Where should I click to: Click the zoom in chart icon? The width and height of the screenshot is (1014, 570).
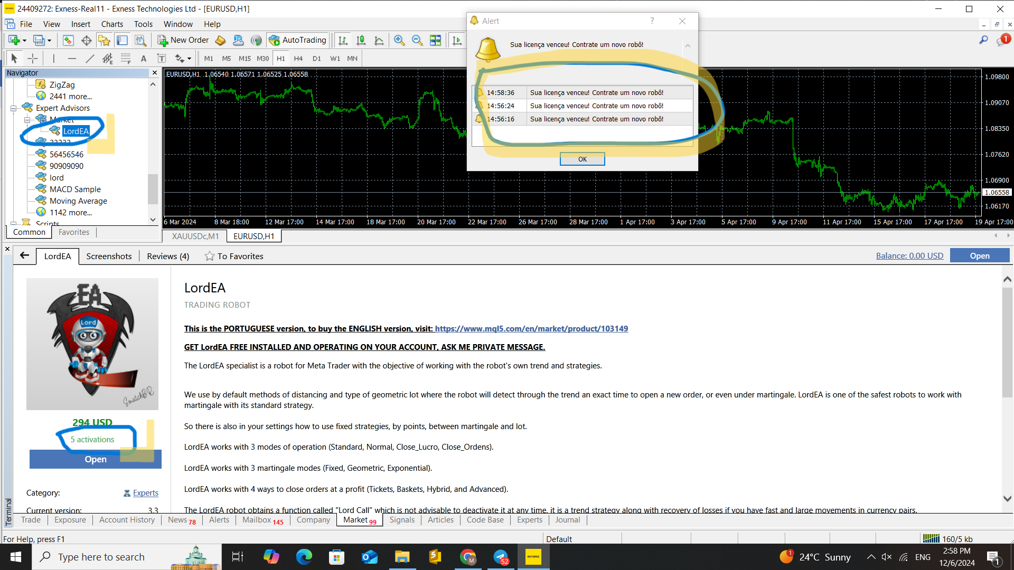click(399, 40)
